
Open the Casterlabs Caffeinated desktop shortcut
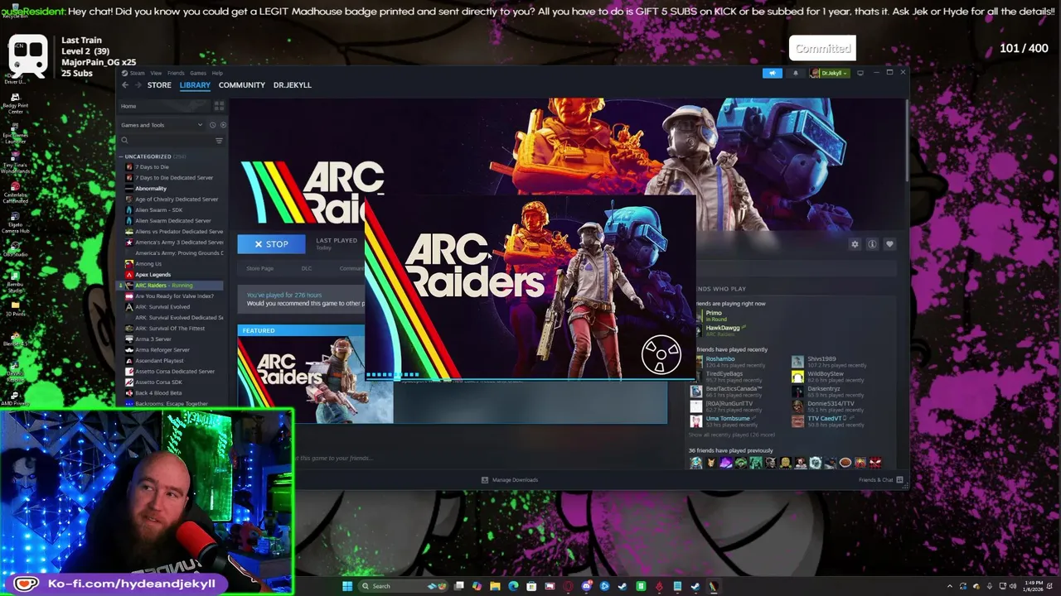[15, 191]
